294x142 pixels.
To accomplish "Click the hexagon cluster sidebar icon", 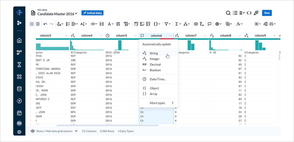I will (19, 23).
